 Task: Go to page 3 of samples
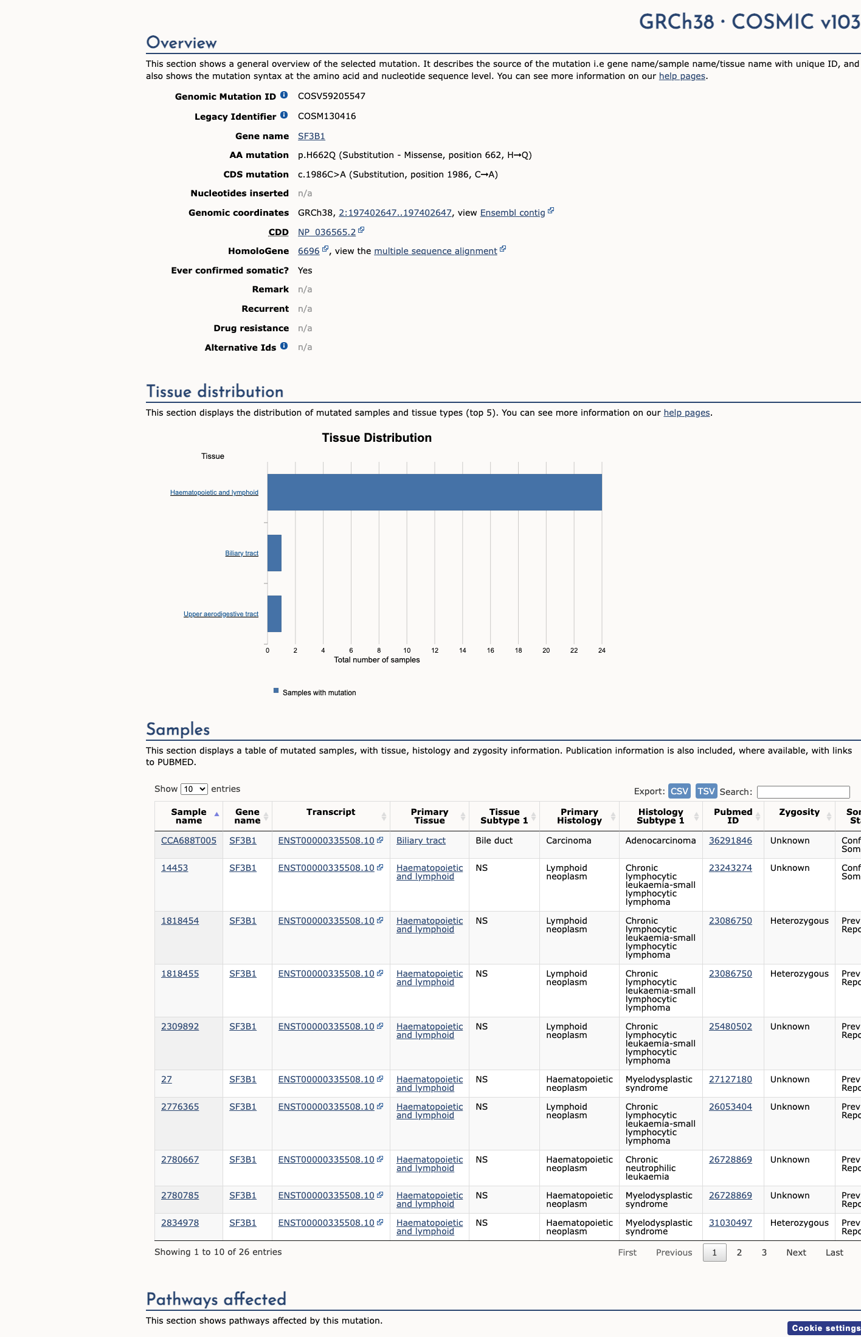coord(764,1253)
